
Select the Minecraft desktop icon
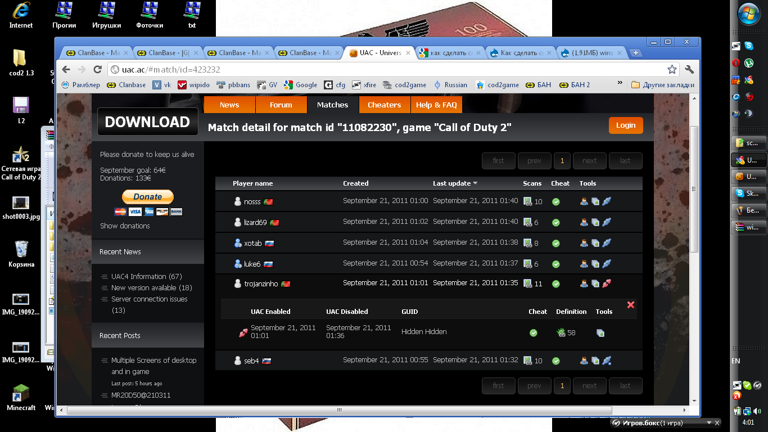point(21,397)
